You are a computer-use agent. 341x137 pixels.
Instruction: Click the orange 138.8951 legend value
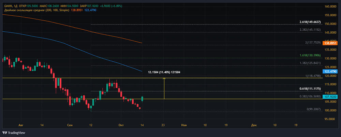point(76,10)
